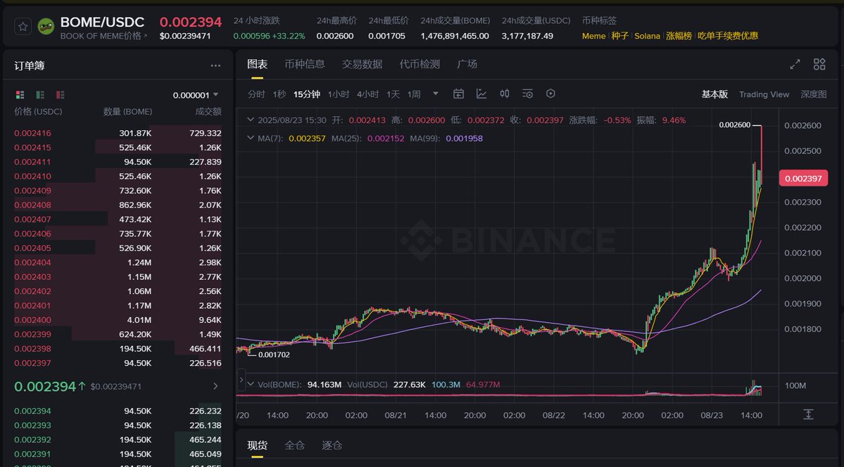Image resolution: width=844 pixels, height=467 pixels.
Task: Open order book price precision dropdown 0.000001
Action: click(196, 95)
